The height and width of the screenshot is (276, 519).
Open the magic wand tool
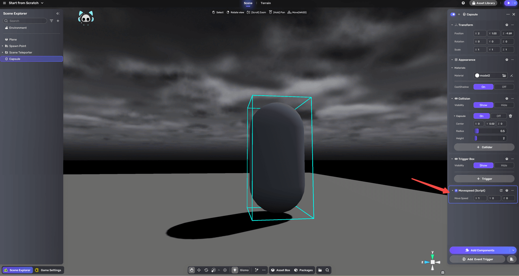click(x=257, y=270)
